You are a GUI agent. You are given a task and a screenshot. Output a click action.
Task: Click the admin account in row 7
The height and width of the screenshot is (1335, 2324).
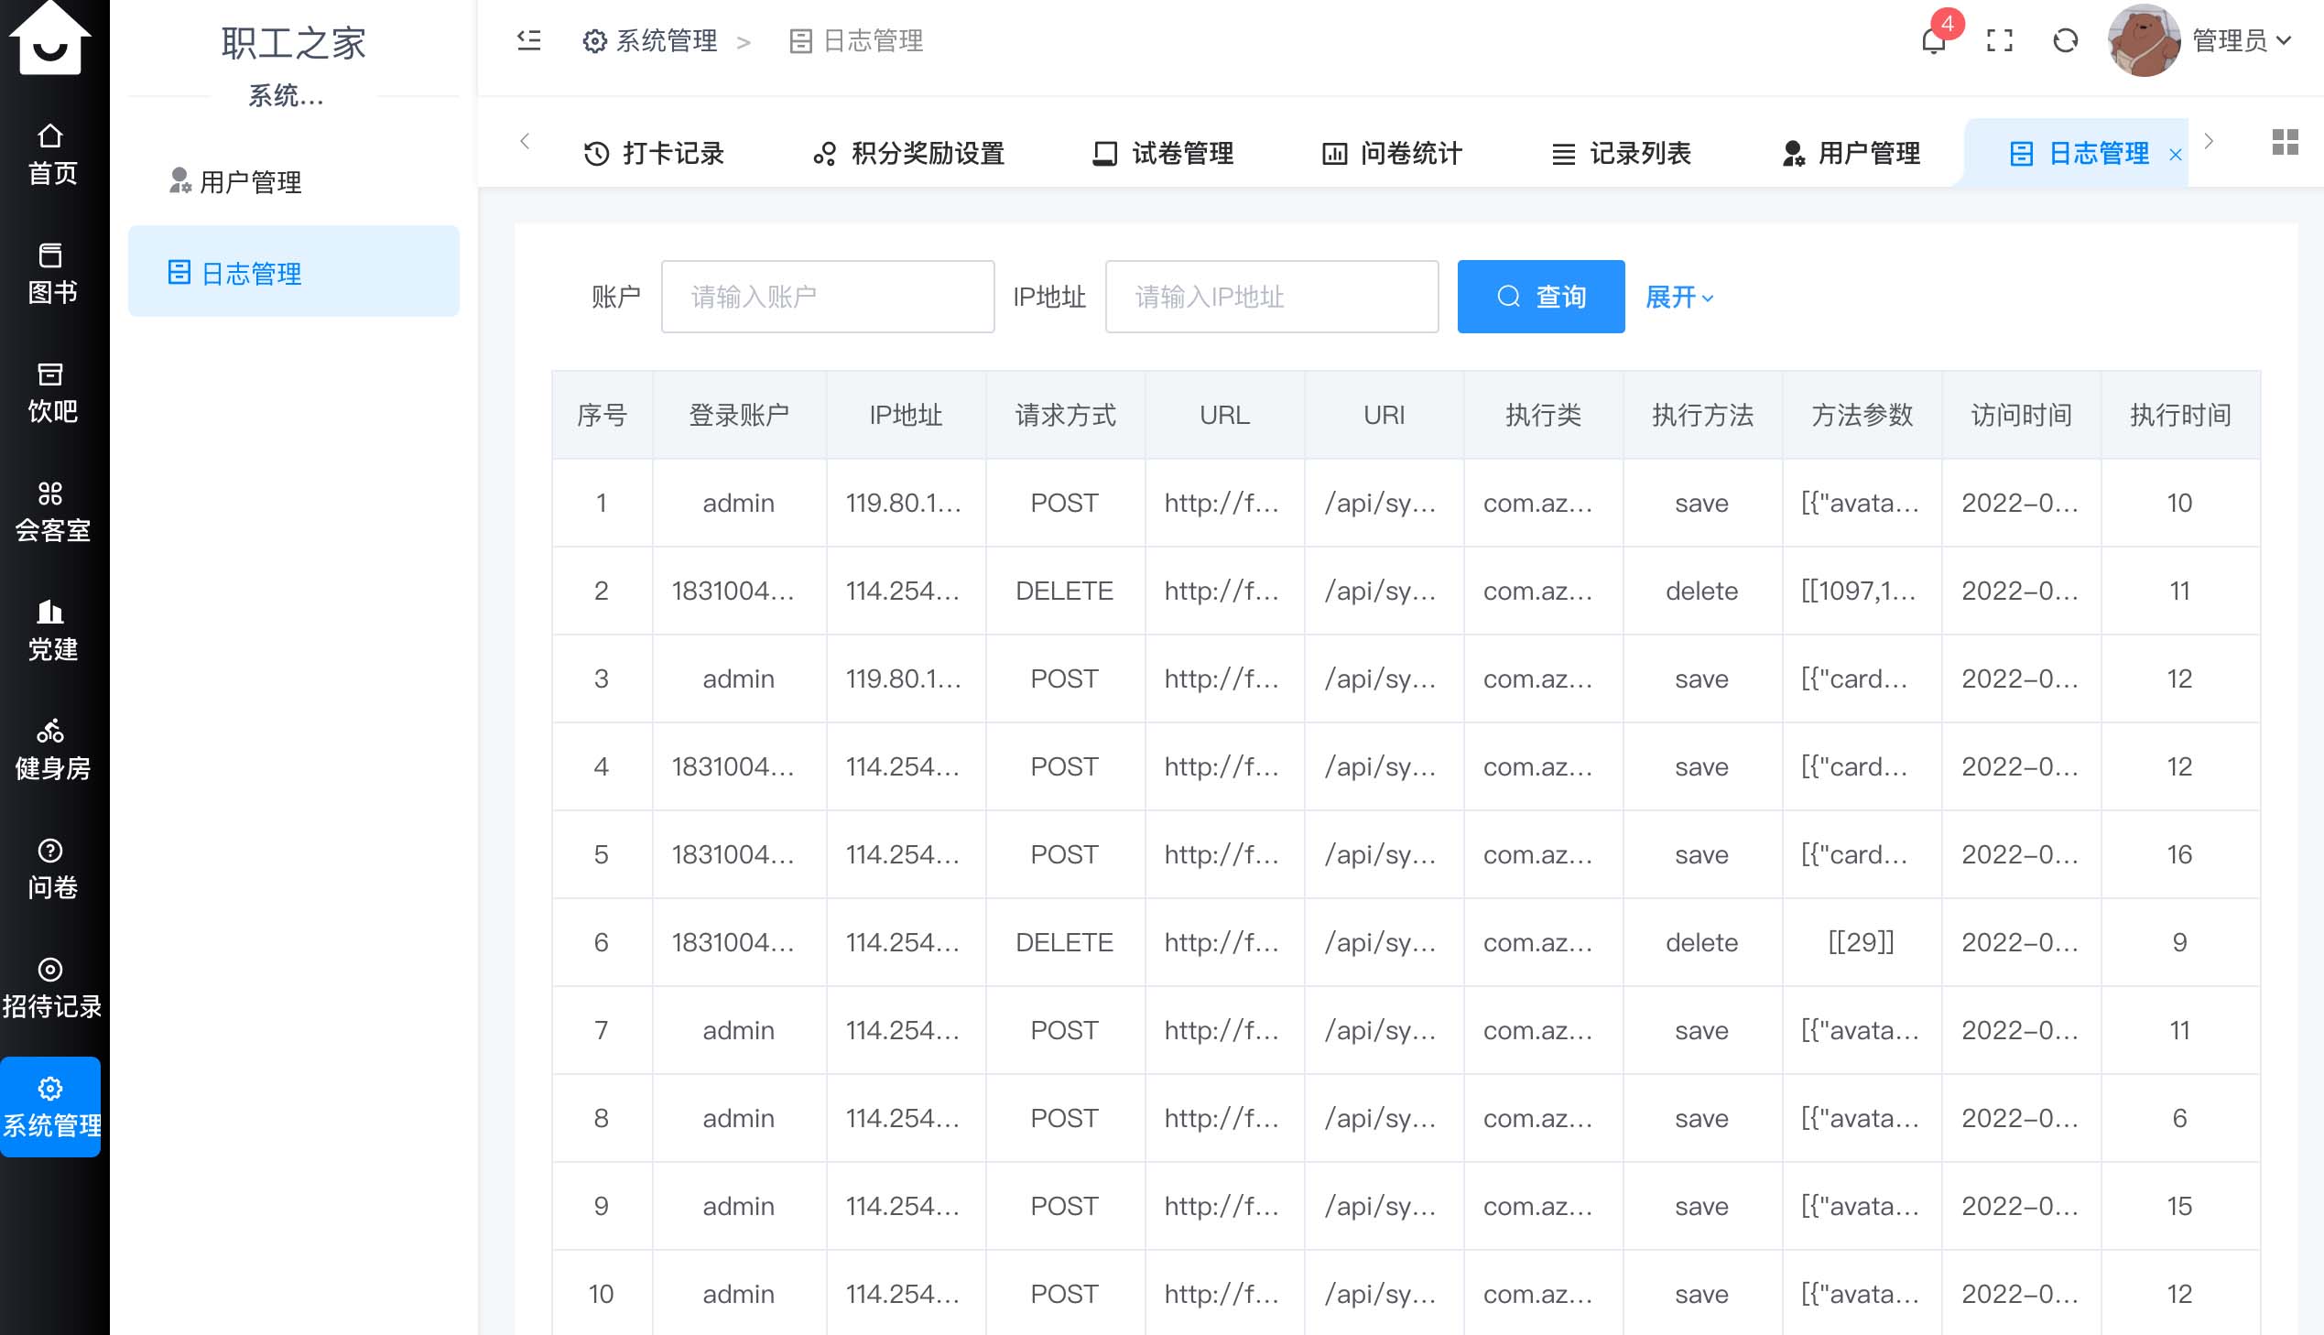pyautogui.click(x=738, y=1031)
